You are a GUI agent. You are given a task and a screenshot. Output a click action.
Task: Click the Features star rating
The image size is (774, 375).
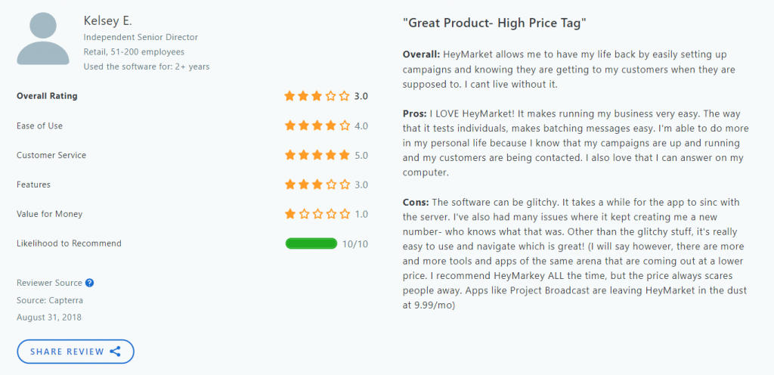(x=317, y=185)
